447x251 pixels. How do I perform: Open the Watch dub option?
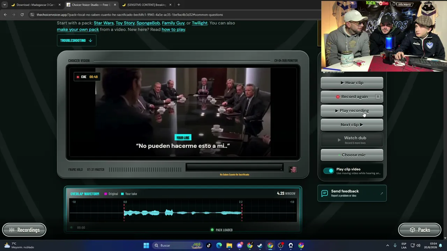[x=352, y=140]
